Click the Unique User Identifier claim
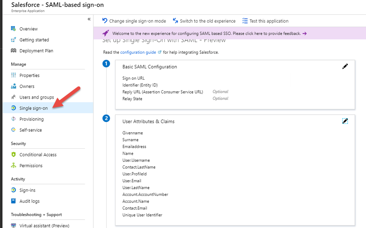This screenshot has height=228, width=366. (x=142, y=215)
